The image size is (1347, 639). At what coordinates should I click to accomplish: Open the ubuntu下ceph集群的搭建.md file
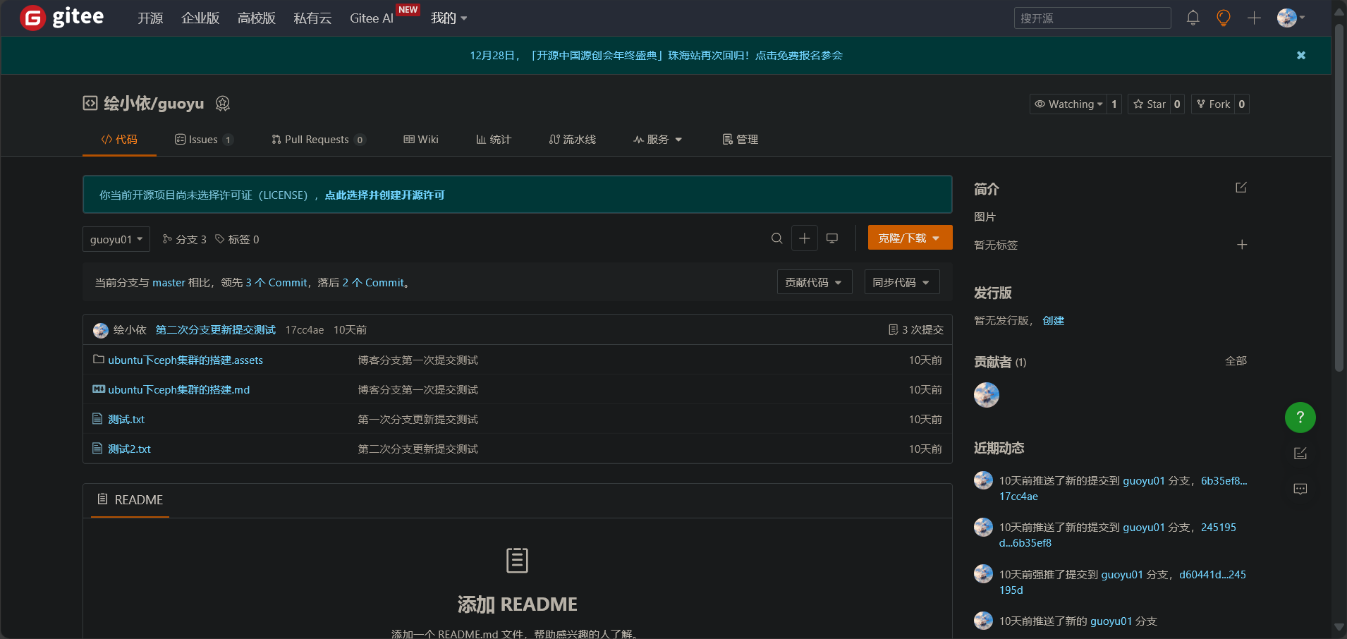pos(178,389)
